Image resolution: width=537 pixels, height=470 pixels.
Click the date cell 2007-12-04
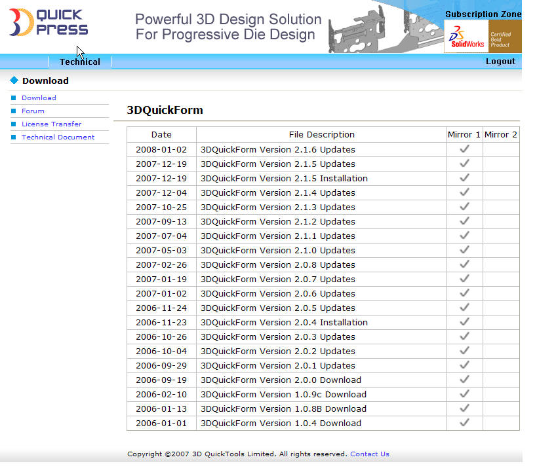[161, 193]
